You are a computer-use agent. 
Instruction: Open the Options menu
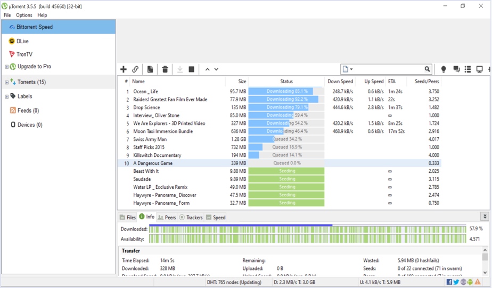(24, 15)
